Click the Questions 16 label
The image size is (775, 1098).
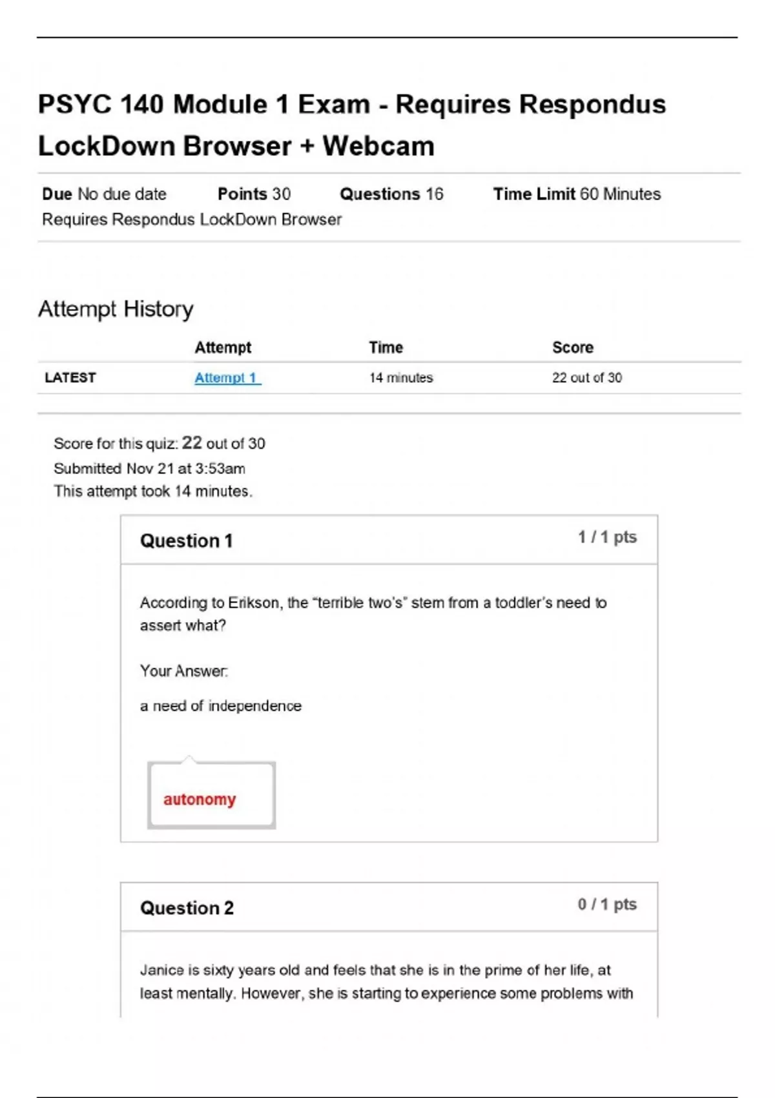(x=391, y=194)
